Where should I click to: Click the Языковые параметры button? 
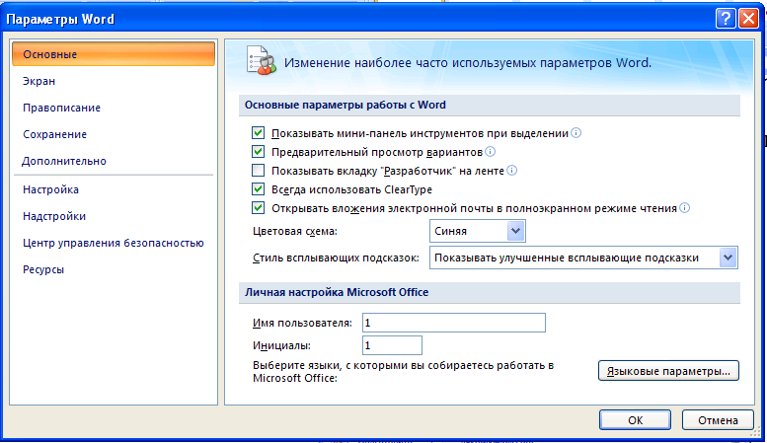tap(668, 371)
